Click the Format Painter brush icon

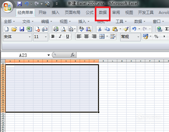pos(126,29)
